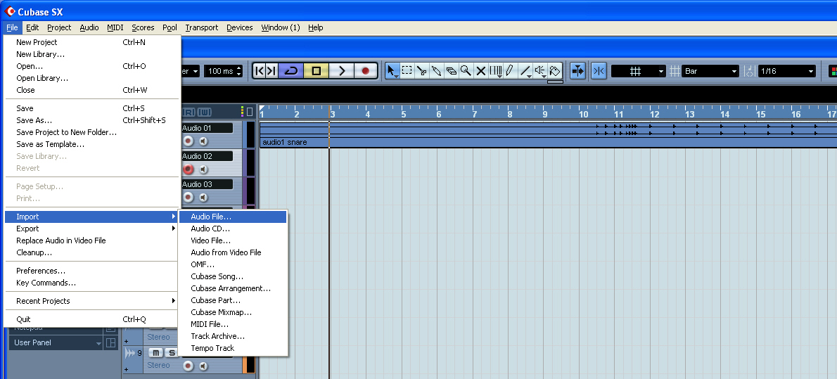
Task: Choose Track Archive... import option
Action: tap(233, 336)
